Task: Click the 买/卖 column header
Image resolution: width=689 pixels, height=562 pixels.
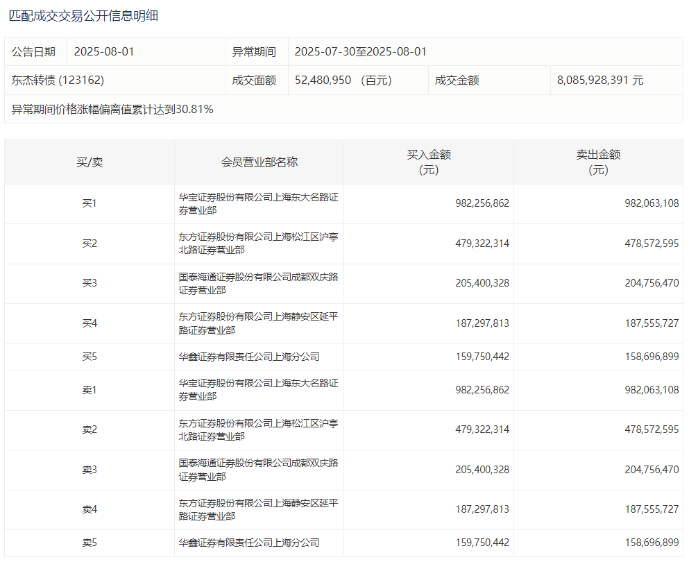Action: [x=90, y=162]
